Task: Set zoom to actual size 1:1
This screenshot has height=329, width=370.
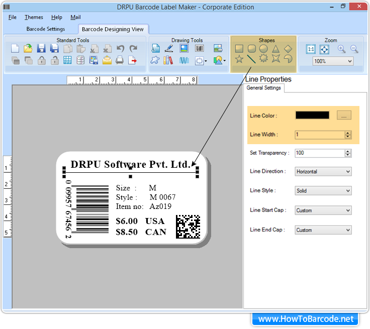Action: (x=311, y=49)
